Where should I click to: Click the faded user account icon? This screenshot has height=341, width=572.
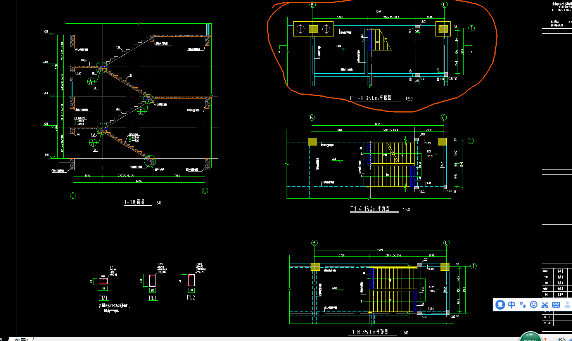[x=567, y=305]
